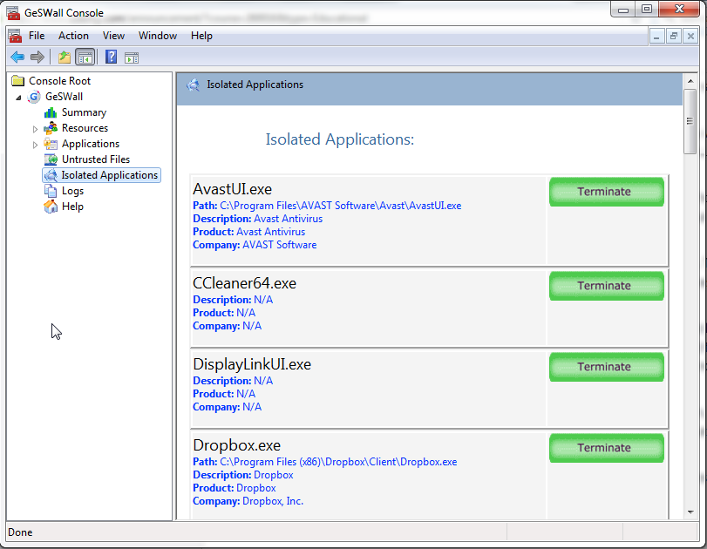Click the Forward arrow toolbar icon

point(37,58)
